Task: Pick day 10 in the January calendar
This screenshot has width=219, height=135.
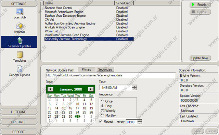Action: (77, 104)
